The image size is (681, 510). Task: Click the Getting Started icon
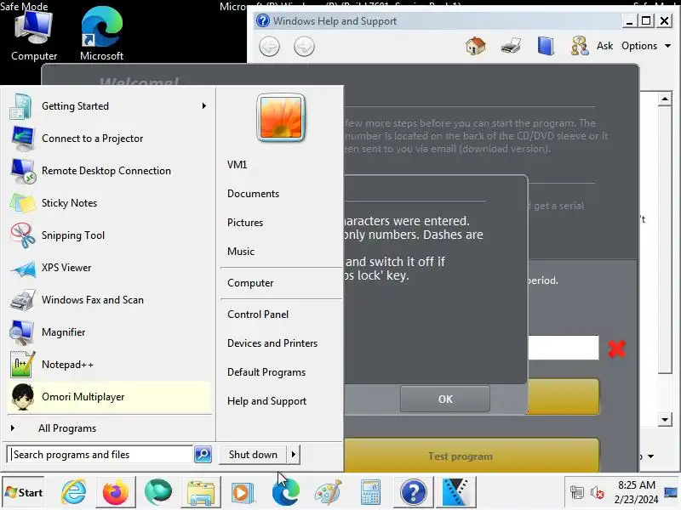pos(22,106)
